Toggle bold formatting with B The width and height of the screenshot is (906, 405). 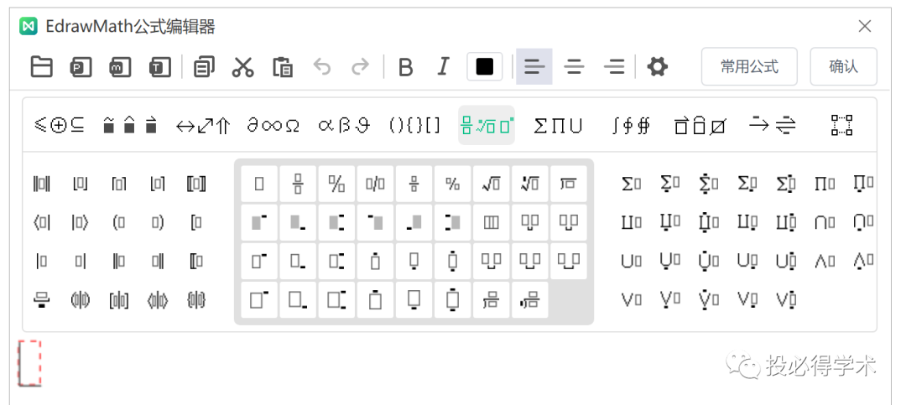[406, 67]
